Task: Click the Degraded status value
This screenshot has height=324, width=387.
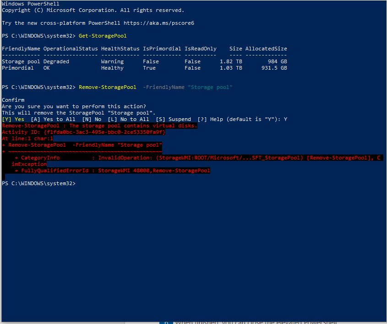Action: coord(55,61)
